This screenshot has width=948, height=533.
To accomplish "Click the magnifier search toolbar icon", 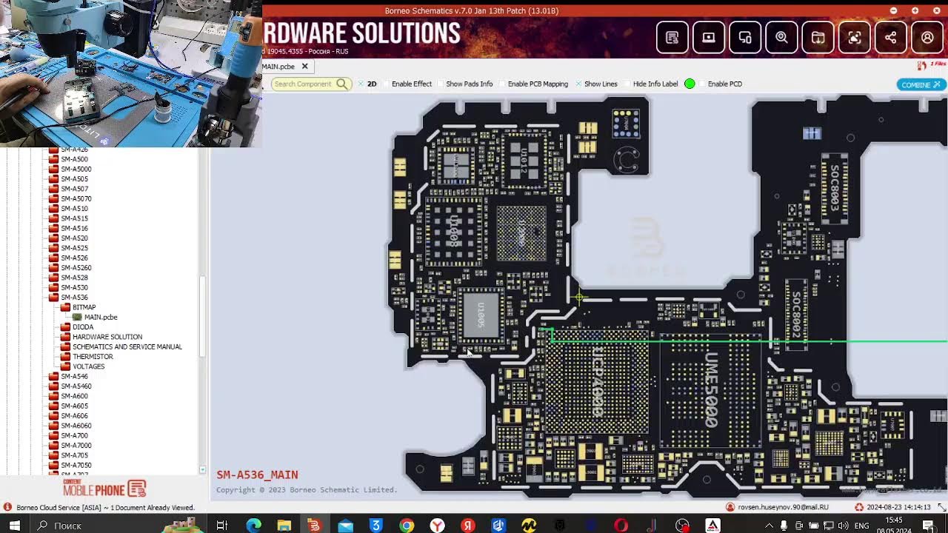I will click(x=781, y=38).
